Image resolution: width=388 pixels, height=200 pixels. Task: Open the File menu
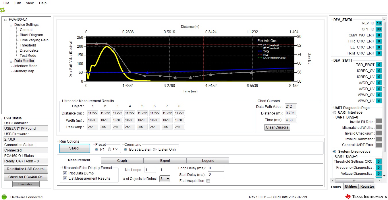click(6, 3)
